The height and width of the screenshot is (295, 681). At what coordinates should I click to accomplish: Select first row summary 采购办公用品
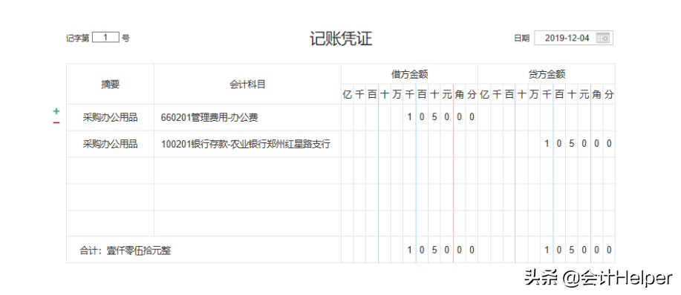coord(111,117)
